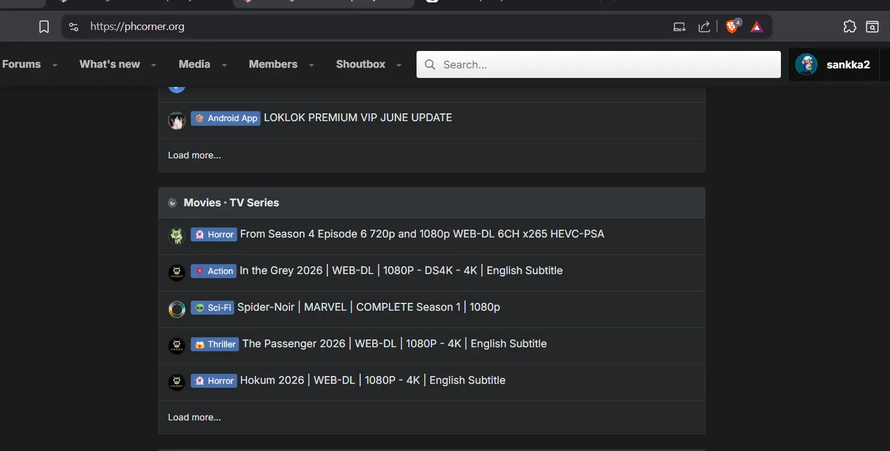Open the LOKLOK PREMIUM VIP JUNE UPDATE thread
This screenshot has width=890, height=451.
pos(358,118)
